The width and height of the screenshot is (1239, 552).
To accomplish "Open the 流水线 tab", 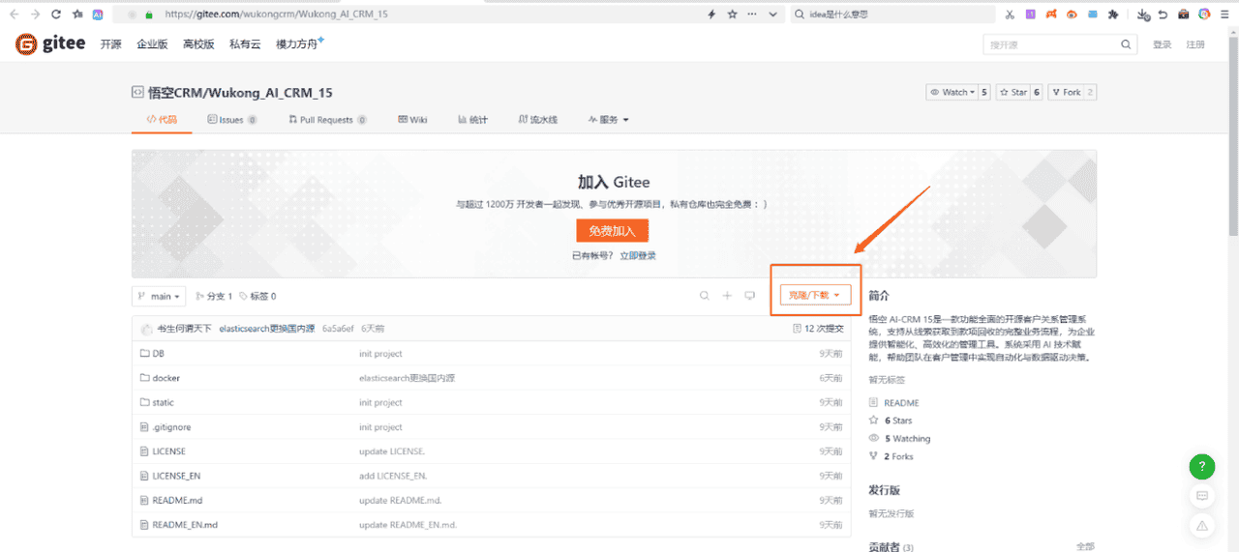I will 538,120.
